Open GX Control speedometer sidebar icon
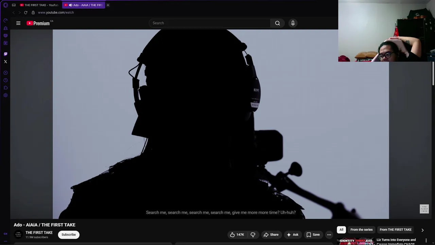This screenshot has width=435, height=245. coord(5,21)
